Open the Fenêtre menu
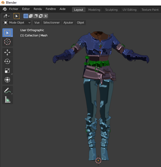Image resolution: width=161 pixels, height=167 pixels. point(51,9)
